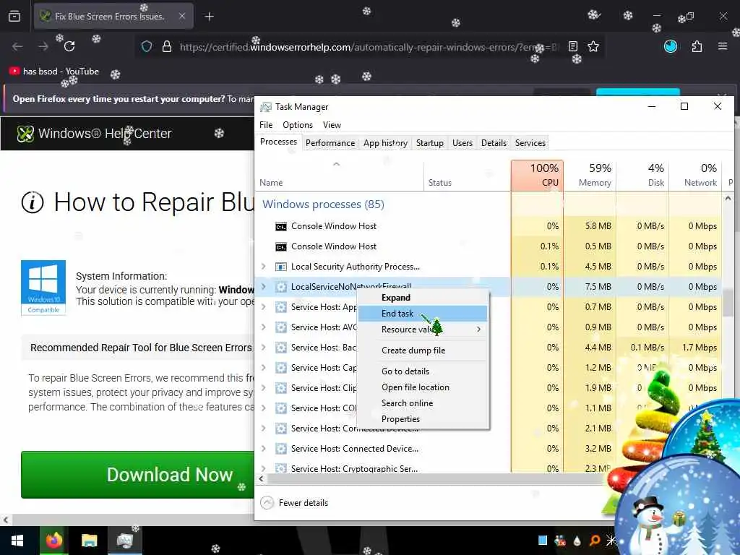The width and height of the screenshot is (740, 555).
Task: Sort by the CPU column header
Action: [x=537, y=175]
